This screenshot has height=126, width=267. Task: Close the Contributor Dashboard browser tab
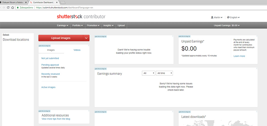tap(57, 3)
